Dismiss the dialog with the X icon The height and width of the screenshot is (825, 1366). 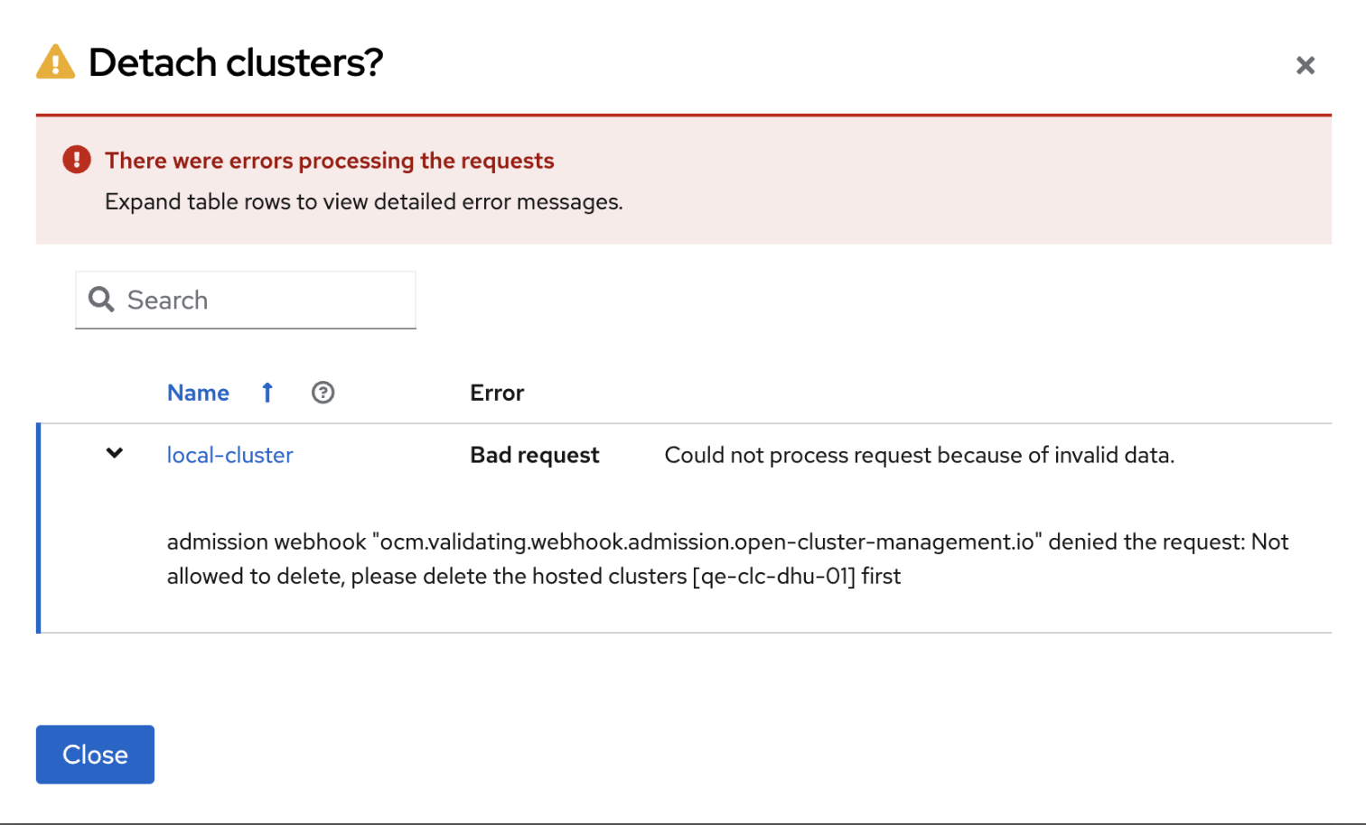(1305, 65)
